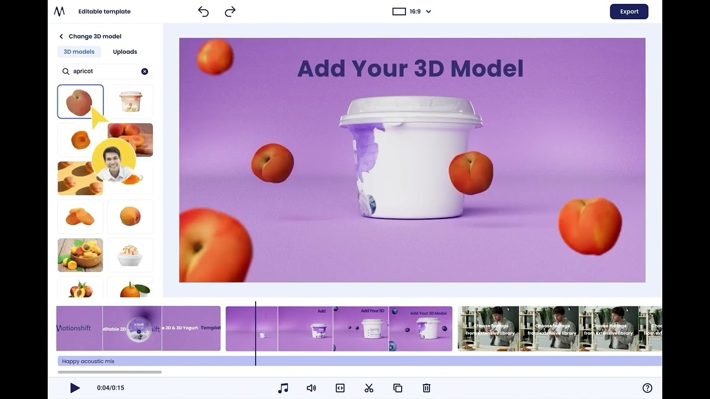Select the Choose footage timeline clip
This screenshot has height=399, width=710.
pos(560,329)
